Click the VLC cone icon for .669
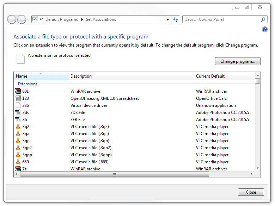The image size is (275, 206). (x=18, y=162)
